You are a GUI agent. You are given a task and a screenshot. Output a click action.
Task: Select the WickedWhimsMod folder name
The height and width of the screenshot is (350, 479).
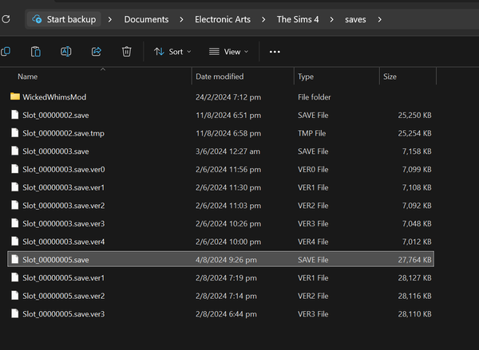coord(54,97)
